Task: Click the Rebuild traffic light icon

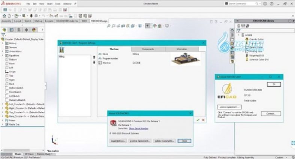Action: click(x=31, y=16)
